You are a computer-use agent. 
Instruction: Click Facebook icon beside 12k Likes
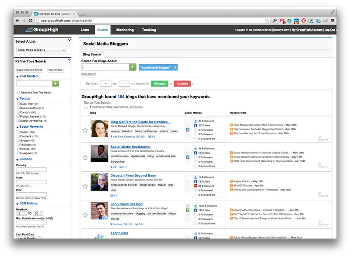pos(195,210)
